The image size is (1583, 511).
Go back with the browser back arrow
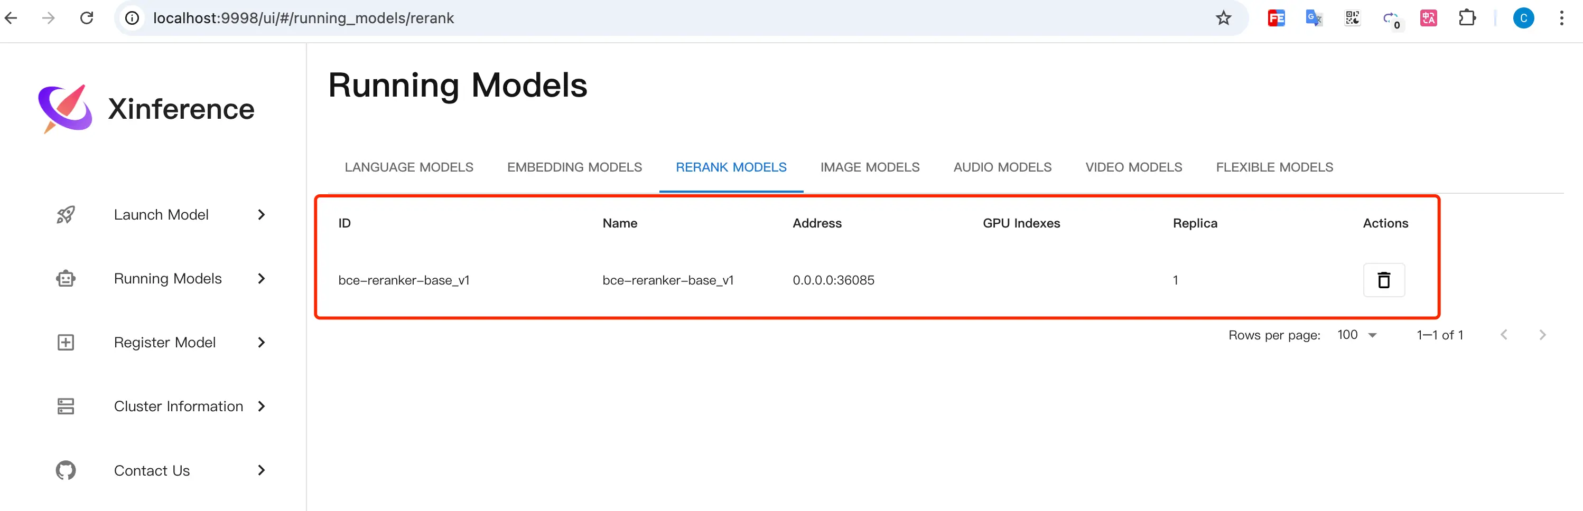coord(12,18)
